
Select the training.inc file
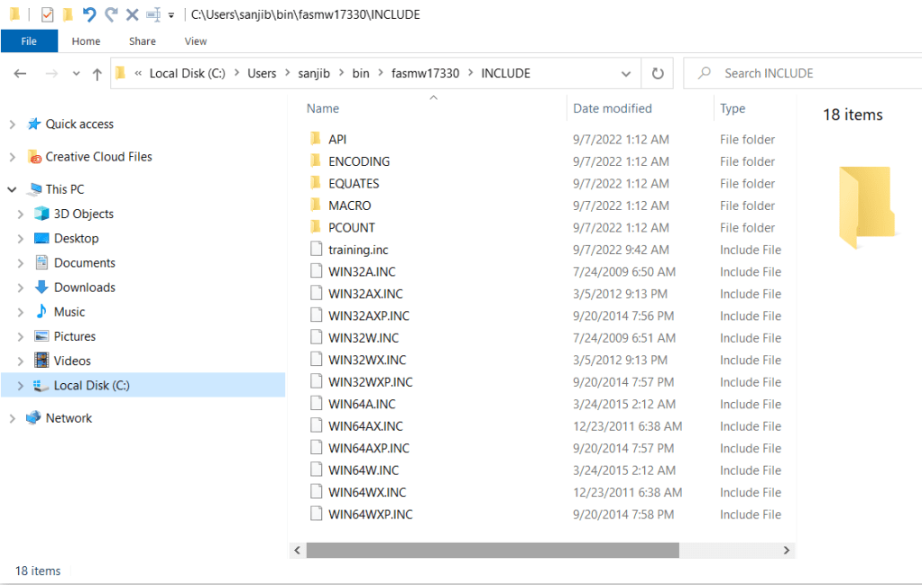pos(358,250)
